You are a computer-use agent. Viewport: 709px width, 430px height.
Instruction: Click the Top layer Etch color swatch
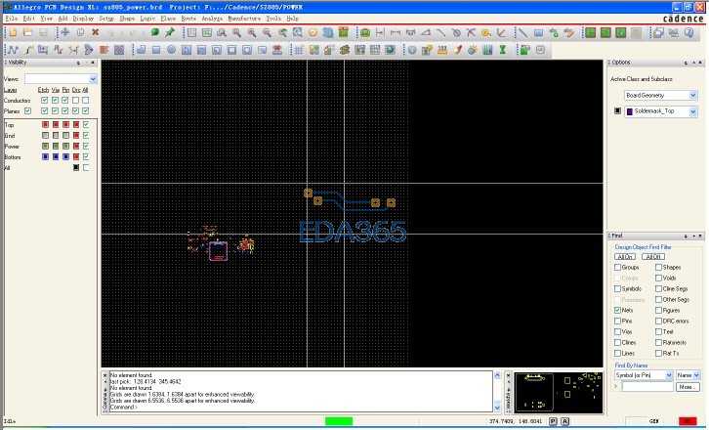(x=45, y=124)
